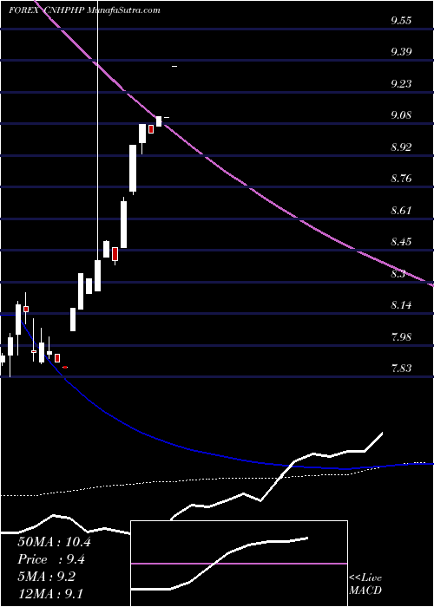Image resolution: width=434 pixels, height=607 pixels.
Task: Click the 8.3 price axis label
Action: (398, 273)
